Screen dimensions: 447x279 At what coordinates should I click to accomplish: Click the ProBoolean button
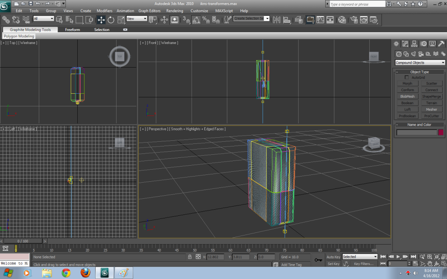point(407,116)
